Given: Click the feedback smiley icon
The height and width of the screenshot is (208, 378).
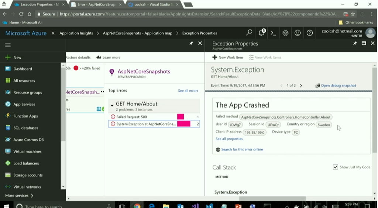Looking at the screenshot, I should (x=298, y=33).
